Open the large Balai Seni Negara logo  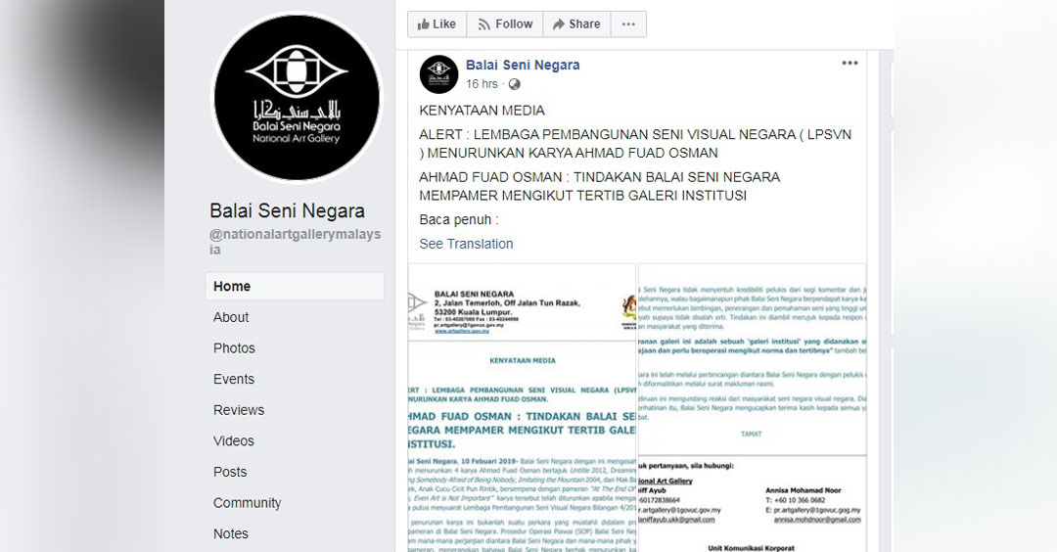tap(297, 97)
